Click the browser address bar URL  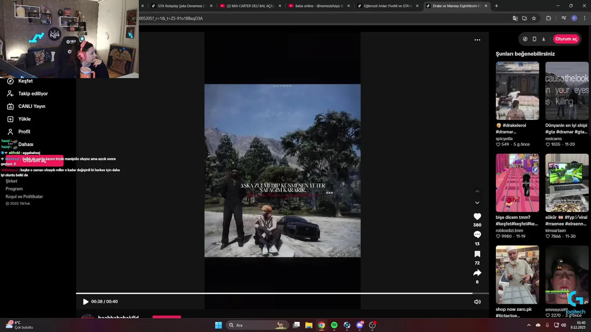[171, 18]
